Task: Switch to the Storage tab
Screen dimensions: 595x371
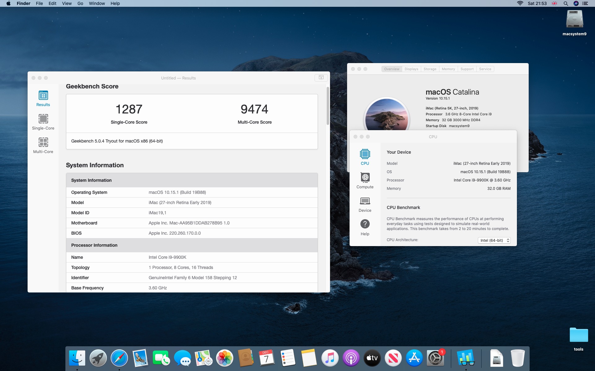Action: pos(430,69)
